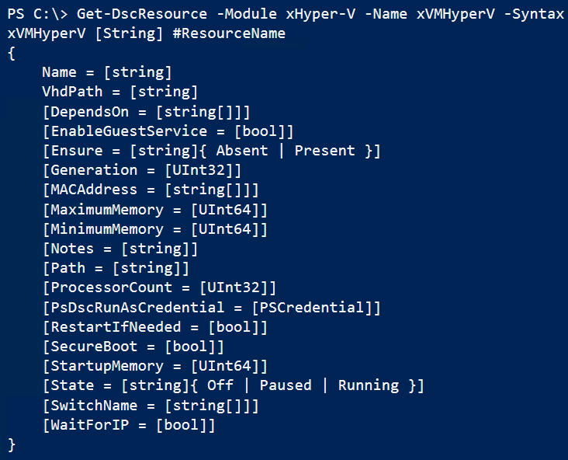568x460 pixels.
Task: Click the PsDscRunAsCredential property text
Action: click(x=133, y=308)
